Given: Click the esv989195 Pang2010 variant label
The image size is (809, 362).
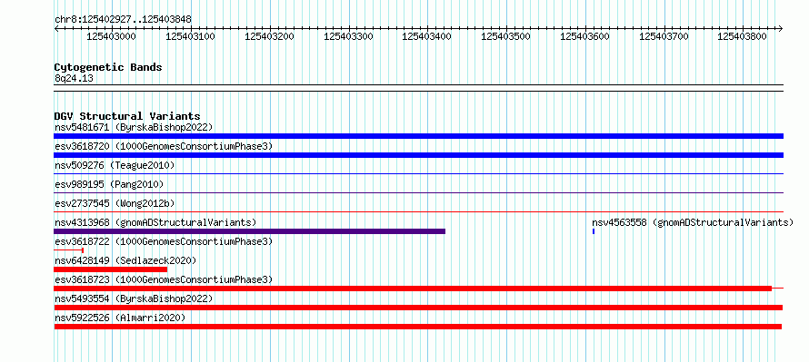Looking at the screenshot, I should pos(109,184).
